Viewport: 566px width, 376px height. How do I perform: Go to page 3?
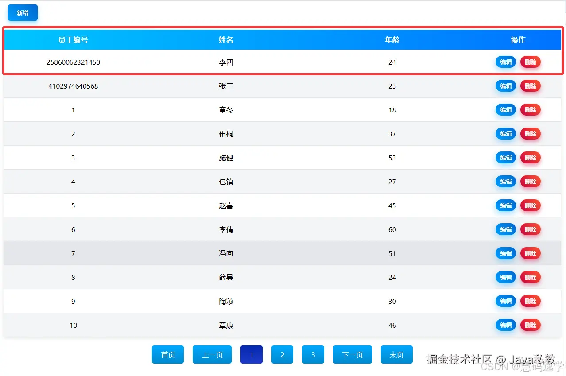click(x=313, y=355)
